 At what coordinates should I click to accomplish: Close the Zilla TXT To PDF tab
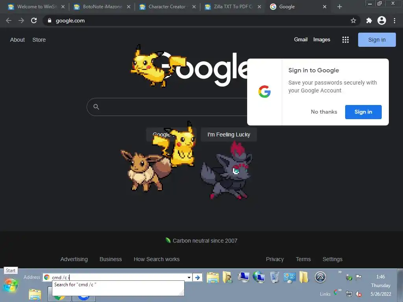point(259,7)
